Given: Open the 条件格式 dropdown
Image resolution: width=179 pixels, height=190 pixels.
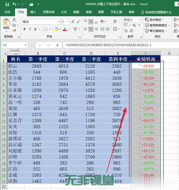Looking at the screenshot, I should 154,20.
